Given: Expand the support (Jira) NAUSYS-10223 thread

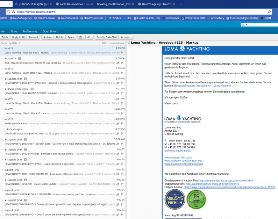Looking at the screenshot, I should point(6,79).
